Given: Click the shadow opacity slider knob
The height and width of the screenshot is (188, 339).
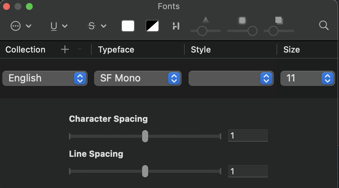Looking at the screenshot, I should pyautogui.click(x=202, y=31).
